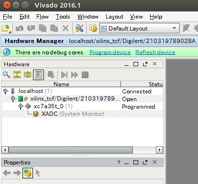Open the View menu

136,17
